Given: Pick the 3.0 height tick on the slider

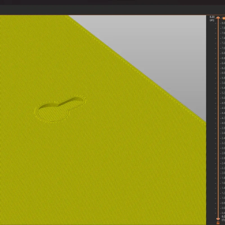Looking at the screenshot, I should click(223, 148).
